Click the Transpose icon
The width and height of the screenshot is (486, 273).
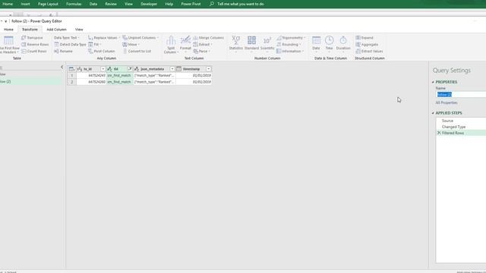click(24, 38)
